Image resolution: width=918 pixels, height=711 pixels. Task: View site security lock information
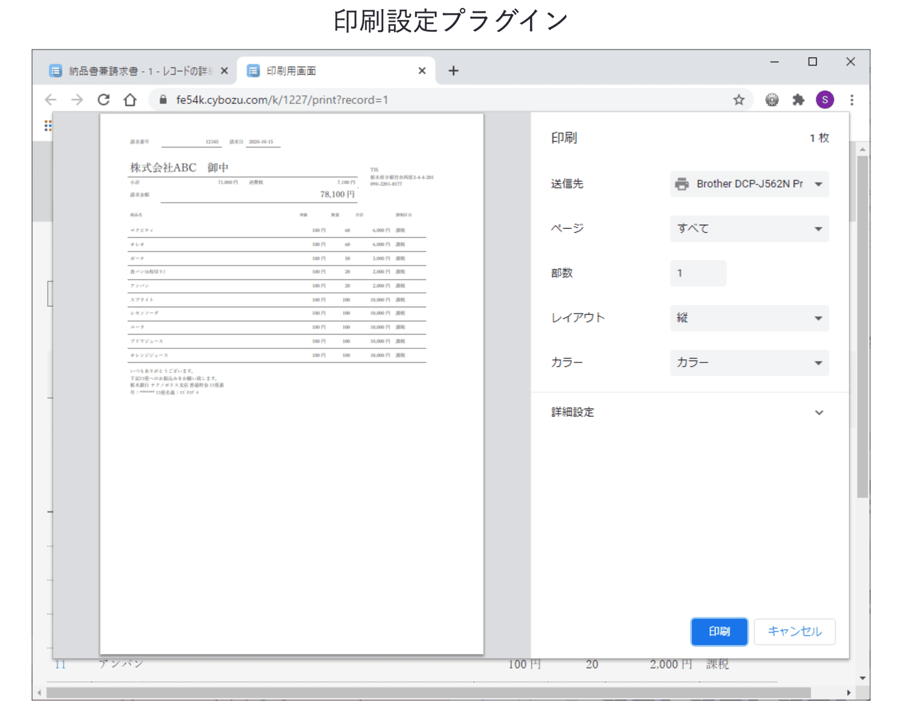click(x=163, y=100)
